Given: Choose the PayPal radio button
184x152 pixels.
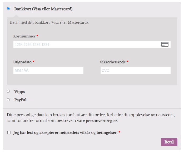Looking at the screenshot, I should click(8, 100).
